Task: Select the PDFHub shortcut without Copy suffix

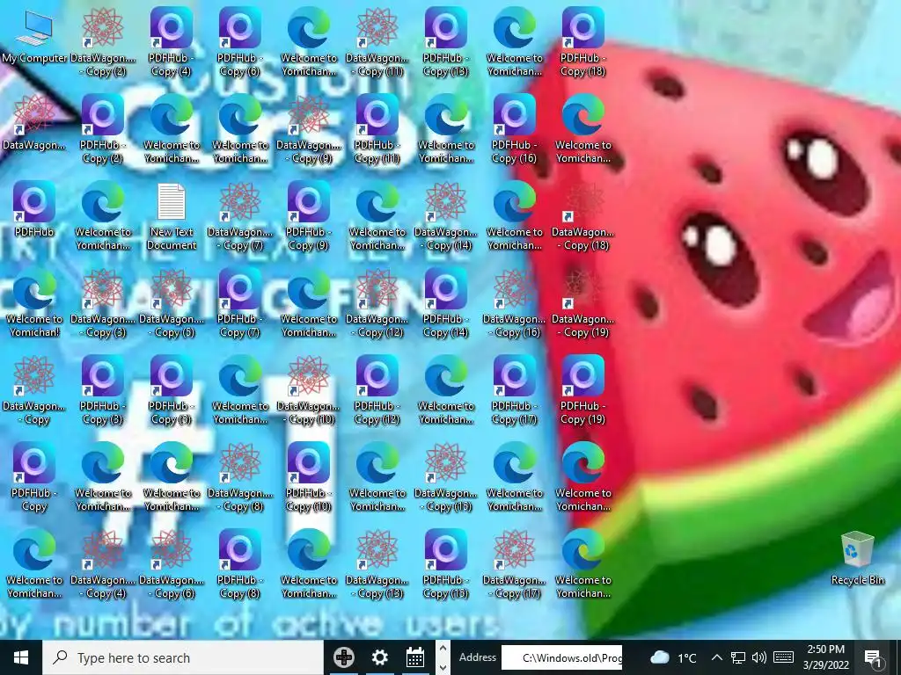Action: click(34, 209)
